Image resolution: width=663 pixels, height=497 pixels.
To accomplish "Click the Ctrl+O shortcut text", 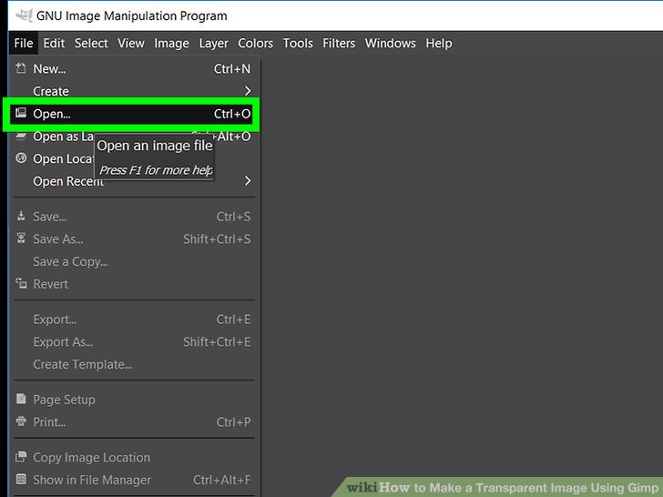I will [x=232, y=114].
